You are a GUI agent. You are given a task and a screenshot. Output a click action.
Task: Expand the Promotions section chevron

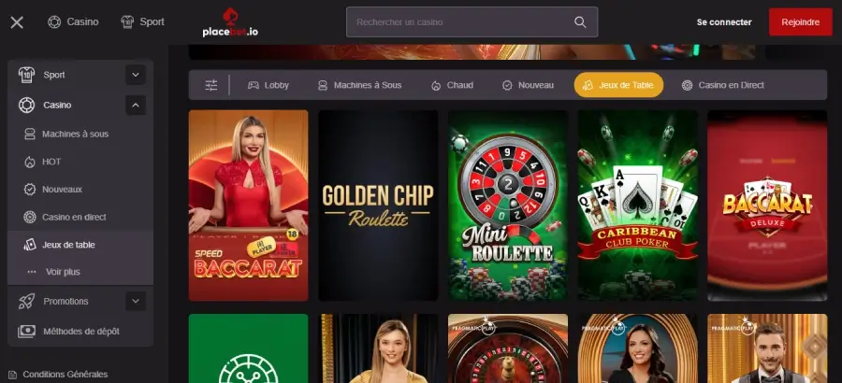coord(136,302)
